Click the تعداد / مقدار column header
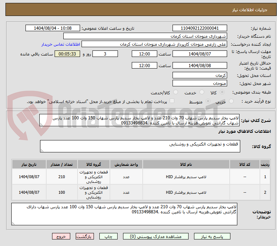 click(x=62, y=164)
